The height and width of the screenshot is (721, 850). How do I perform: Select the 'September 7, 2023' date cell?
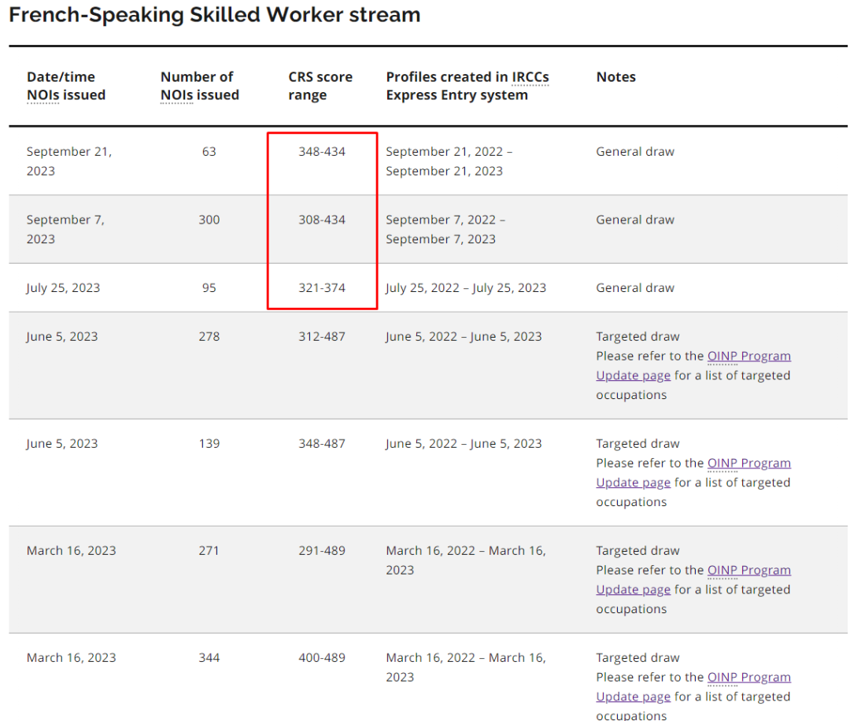pos(65,229)
